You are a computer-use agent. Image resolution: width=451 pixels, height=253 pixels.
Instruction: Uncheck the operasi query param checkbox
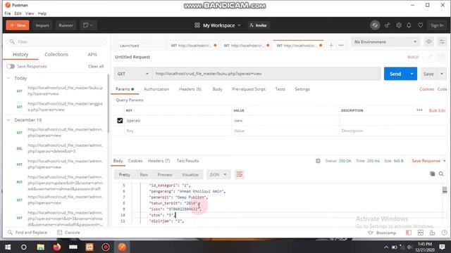(120, 120)
